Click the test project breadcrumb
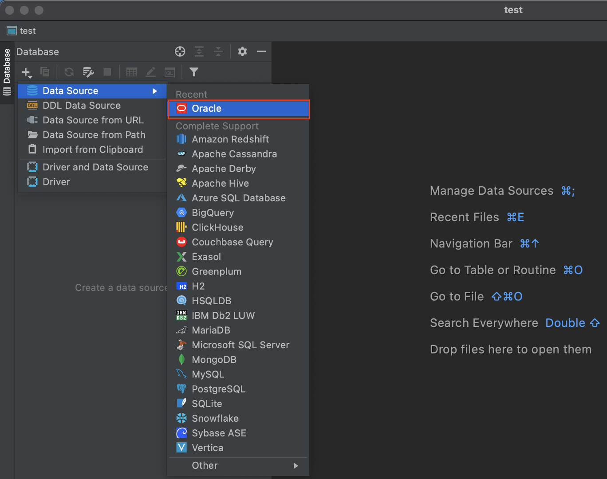Viewport: 607px width, 479px height. [x=21, y=31]
